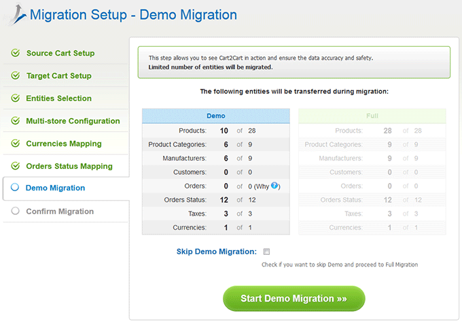This screenshot has height=322, width=462.
Task: Click the Why link in Orders row
Action: (x=262, y=186)
